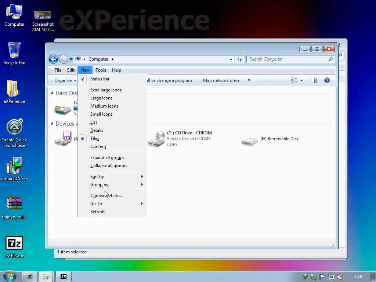Open the Tools menu
Image resolution: width=376 pixels, height=282 pixels.
(101, 70)
